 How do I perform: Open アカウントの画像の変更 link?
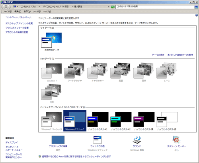coord(17,32)
